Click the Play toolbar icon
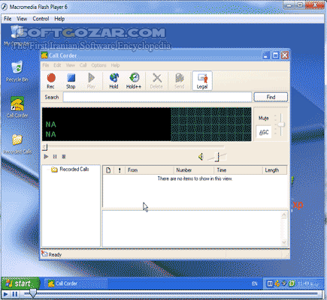327x300 pixels. coord(91,80)
